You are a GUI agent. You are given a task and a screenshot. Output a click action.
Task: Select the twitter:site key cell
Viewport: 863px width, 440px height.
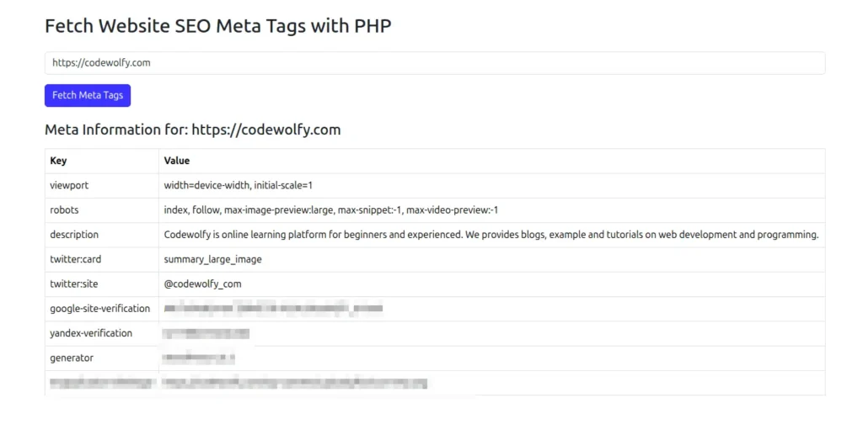[x=74, y=284]
